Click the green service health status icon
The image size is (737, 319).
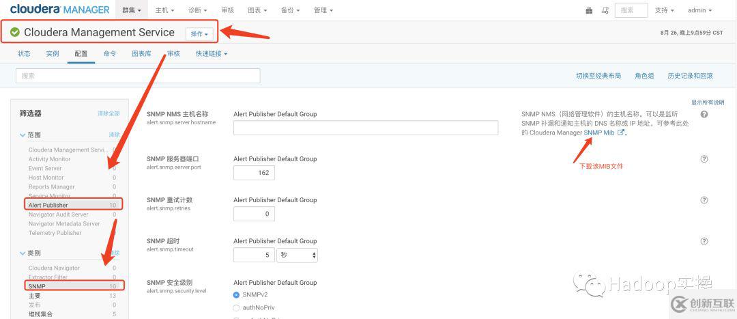pos(15,33)
